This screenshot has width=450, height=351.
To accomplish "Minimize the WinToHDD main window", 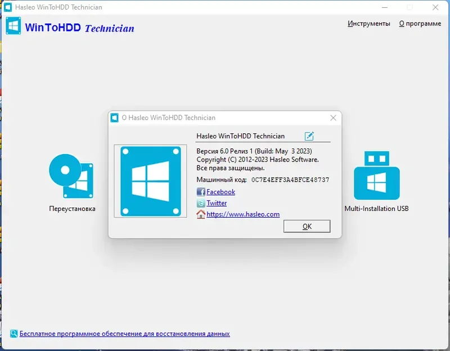I will (x=385, y=7).
